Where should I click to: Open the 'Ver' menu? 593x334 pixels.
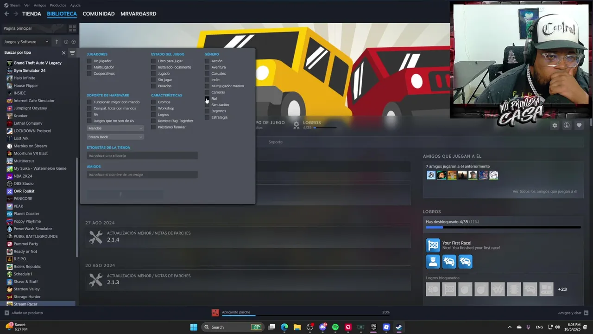click(x=27, y=5)
